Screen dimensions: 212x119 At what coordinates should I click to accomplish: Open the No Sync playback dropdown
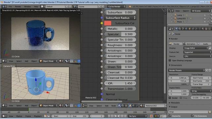(138, 116)
